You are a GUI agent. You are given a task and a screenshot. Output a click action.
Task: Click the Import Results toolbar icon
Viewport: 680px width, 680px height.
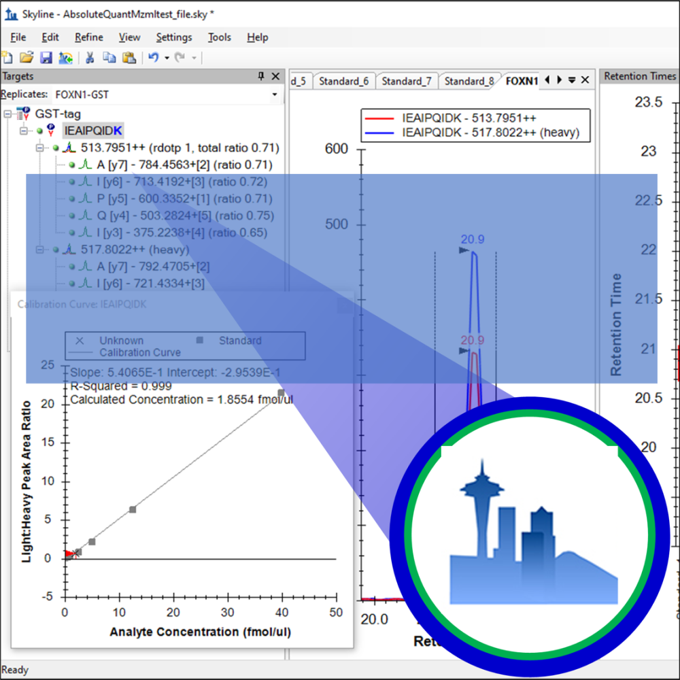[66, 57]
